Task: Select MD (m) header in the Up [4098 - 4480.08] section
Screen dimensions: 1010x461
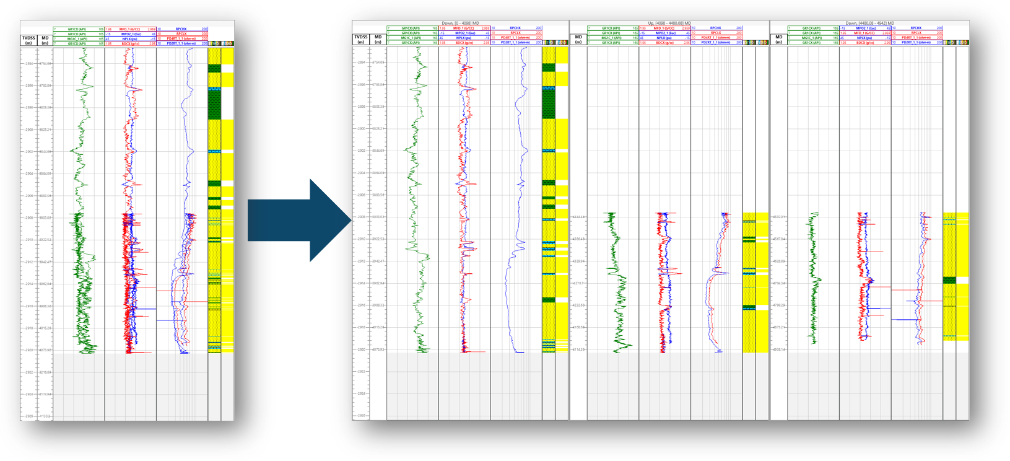Action: pos(578,39)
